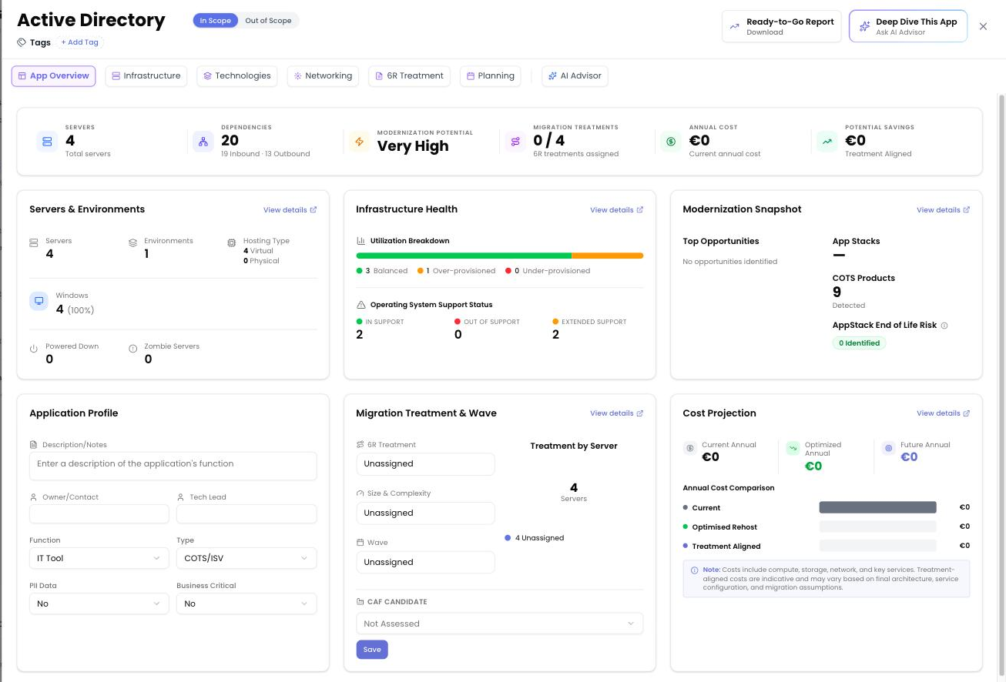Click the OS support status warning icon

[360, 305]
